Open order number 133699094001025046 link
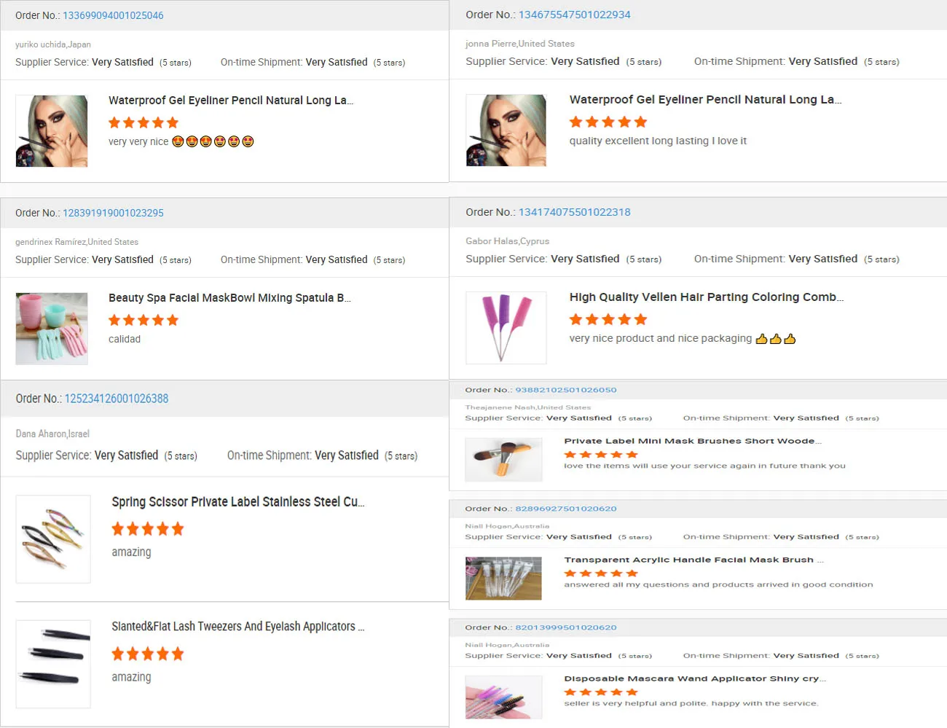 pos(113,15)
